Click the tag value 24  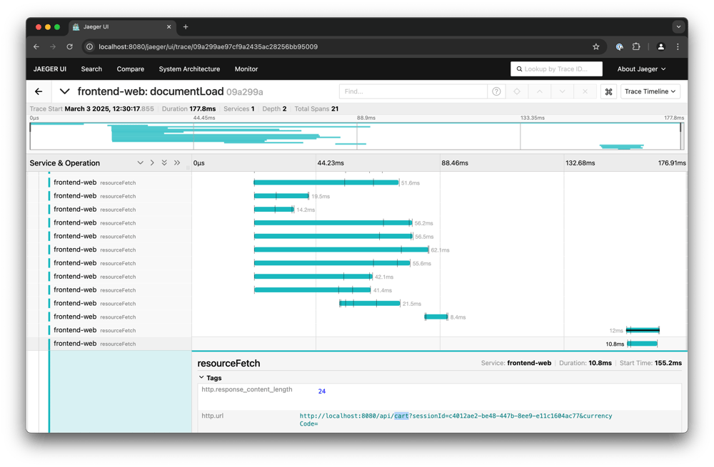pyautogui.click(x=322, y=391)
